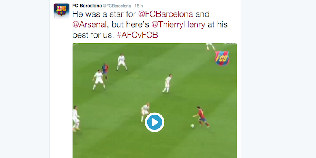This screenshot has height=158, width=316.
Task: Click the Barcelona player dribbling the ball
Action: coord(201,117)
